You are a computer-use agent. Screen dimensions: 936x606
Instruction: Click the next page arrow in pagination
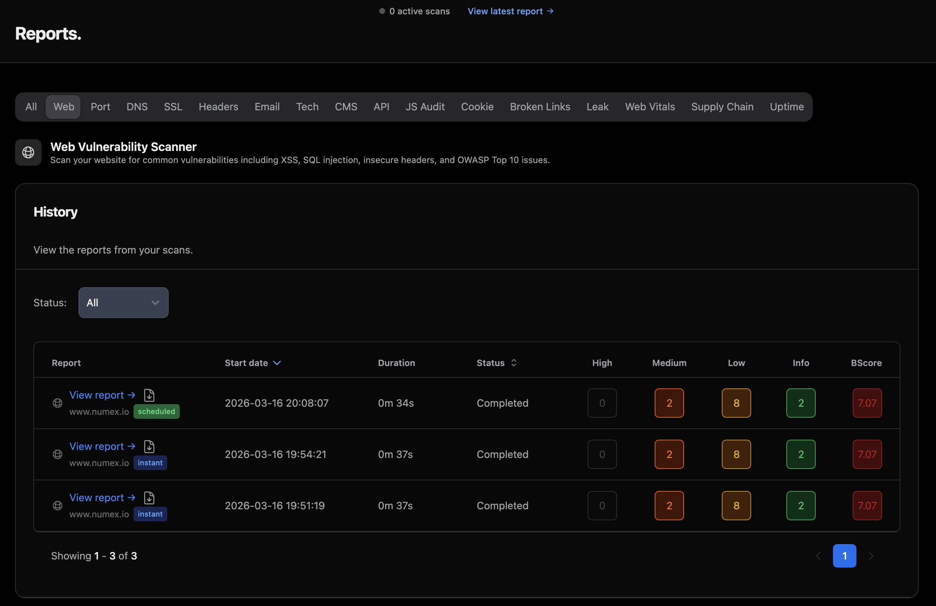[871, 556]
